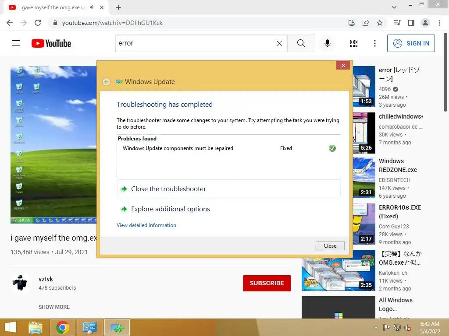Viewport: 449px width, 336px height.
Task: Mute the tab using the speaker icon
Action: pos(92,7)
